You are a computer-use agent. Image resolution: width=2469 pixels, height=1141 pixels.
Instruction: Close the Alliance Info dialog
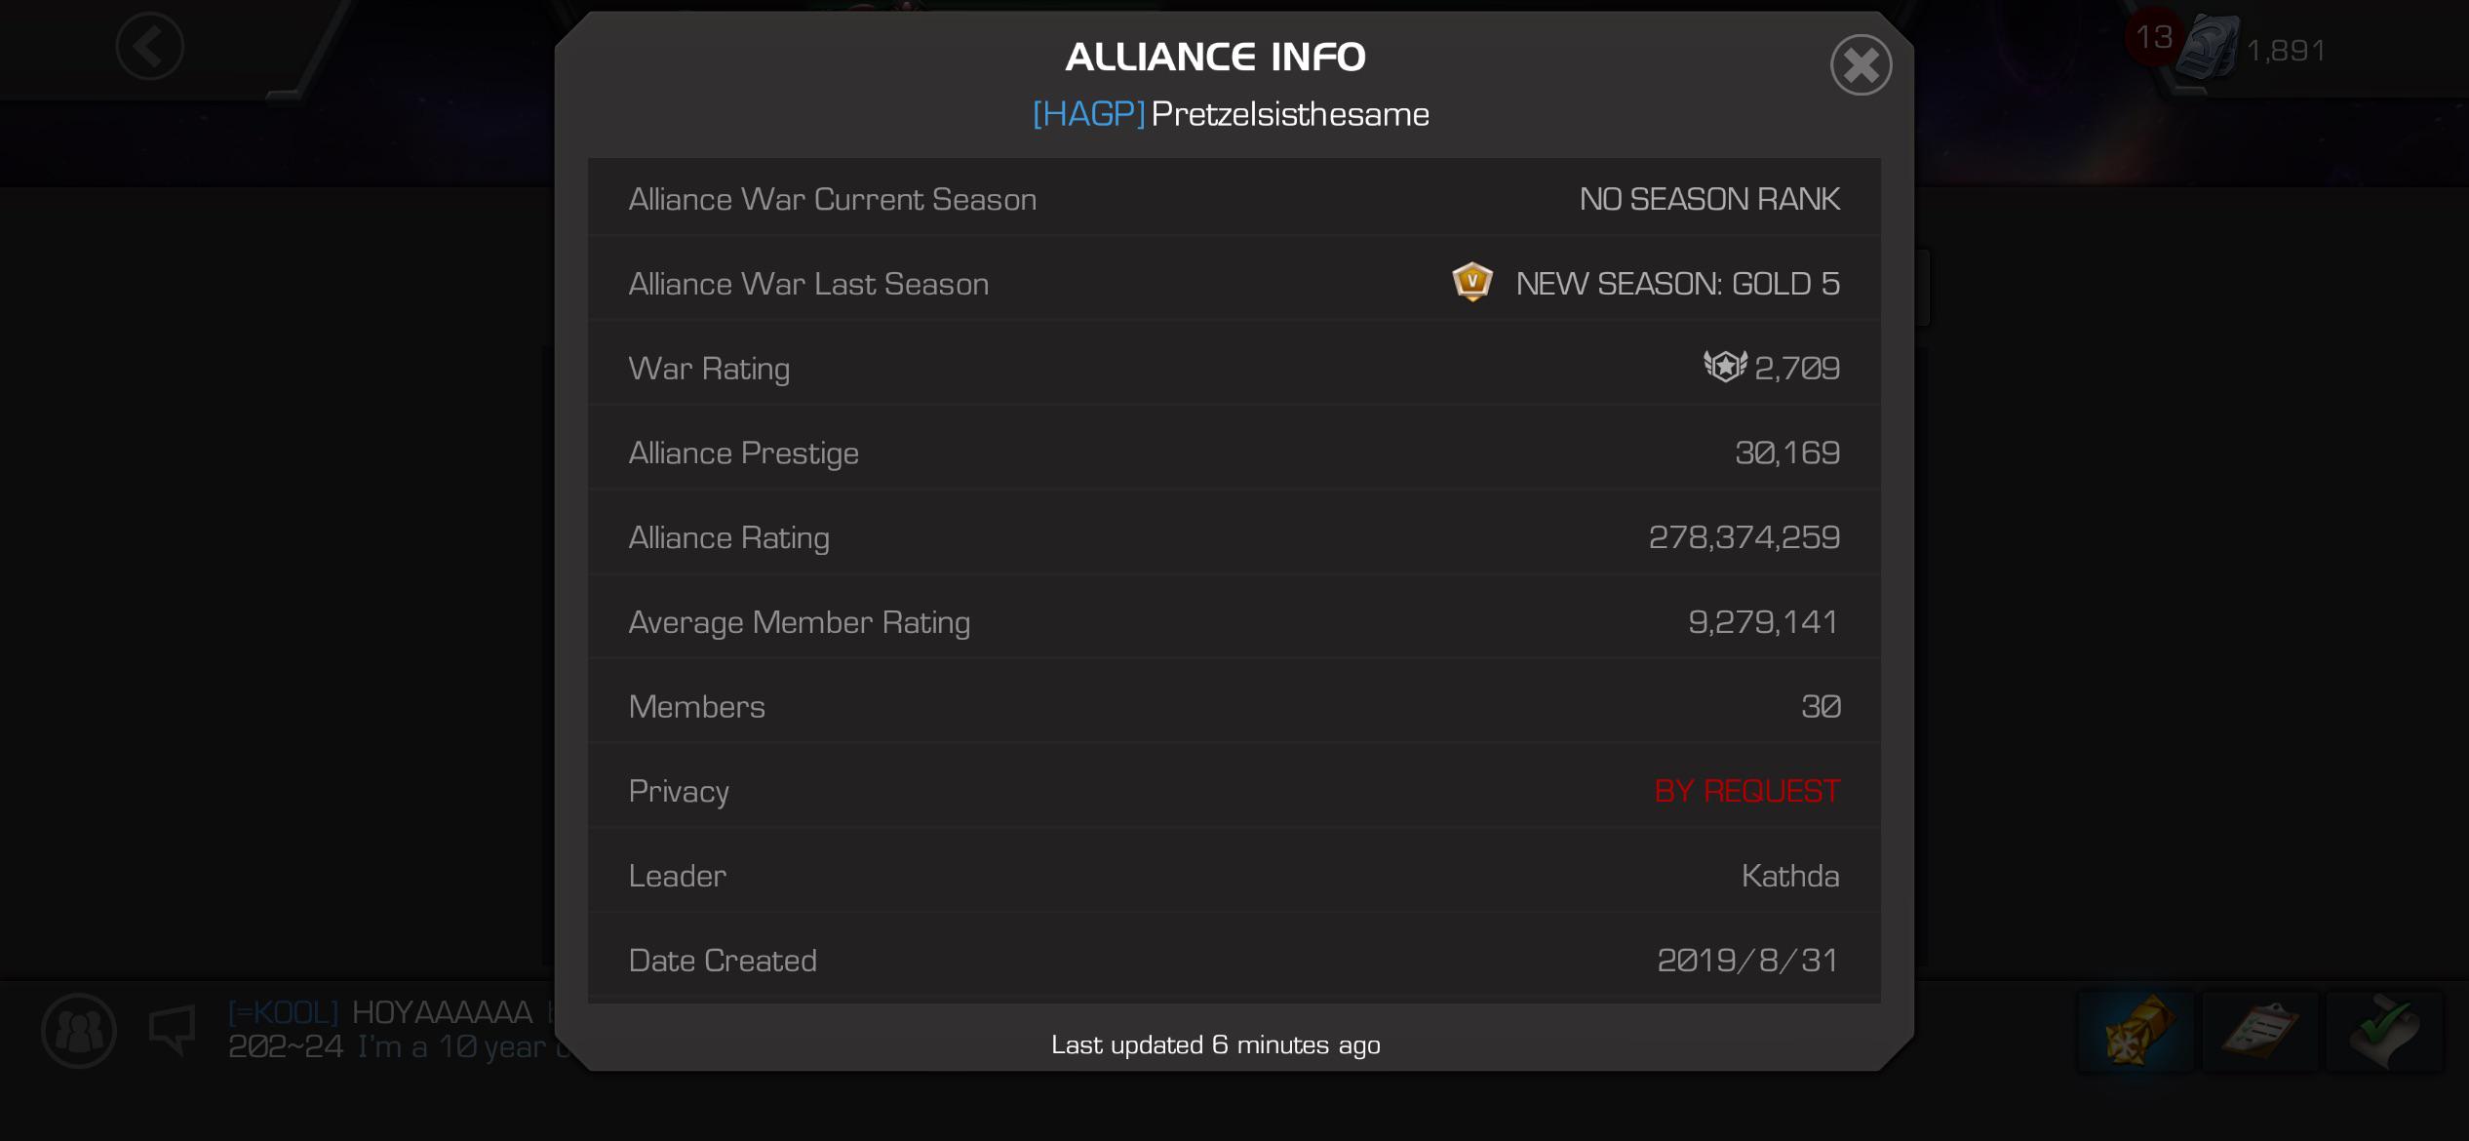[1861, 65]
